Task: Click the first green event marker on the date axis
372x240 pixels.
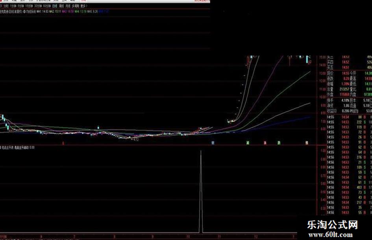Action: [248, 143]
